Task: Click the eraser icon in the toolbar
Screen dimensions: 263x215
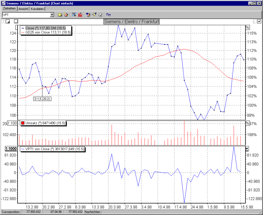Action: tap(100, 14)
